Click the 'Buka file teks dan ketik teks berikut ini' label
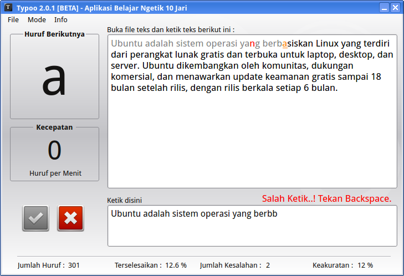This screenshot has height=276, width=404. [x=171, y=30]
